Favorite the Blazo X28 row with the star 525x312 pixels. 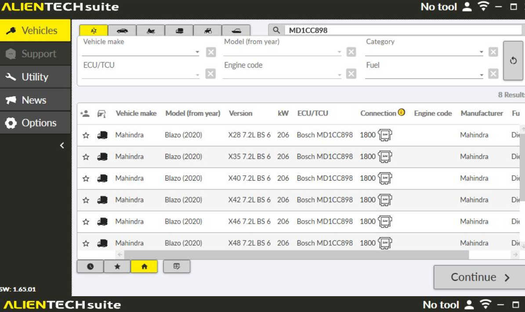tap(86, 135)
